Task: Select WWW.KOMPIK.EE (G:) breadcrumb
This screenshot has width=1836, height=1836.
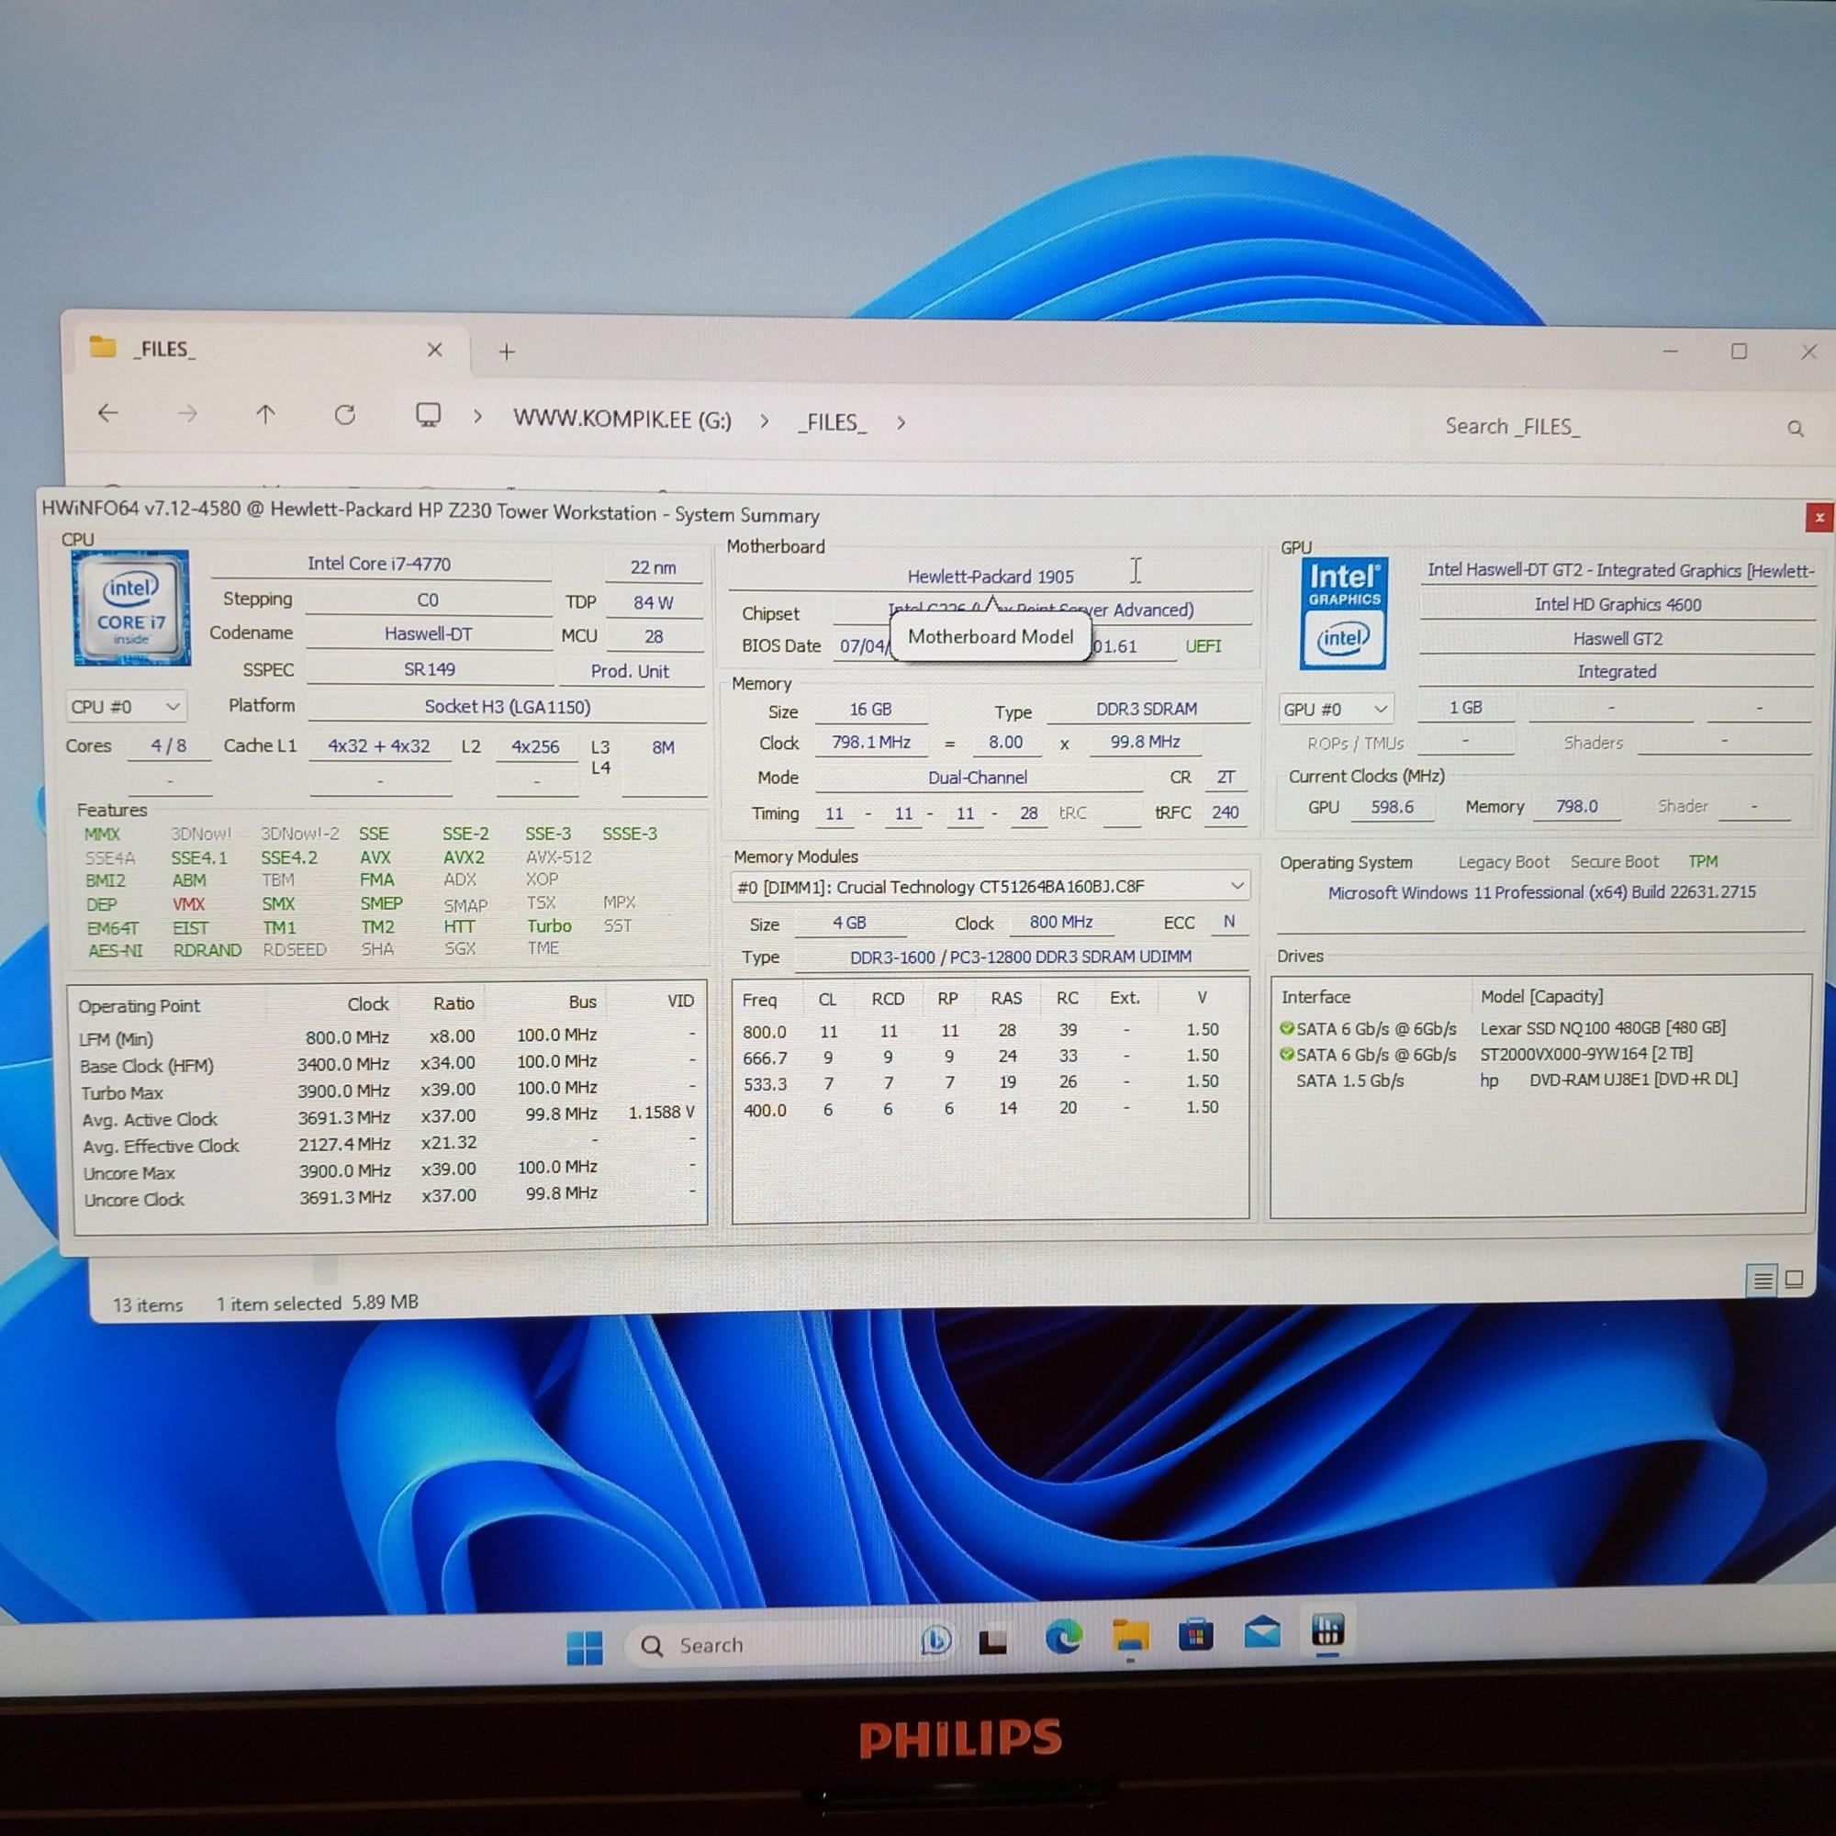Action: pos(622,420)
